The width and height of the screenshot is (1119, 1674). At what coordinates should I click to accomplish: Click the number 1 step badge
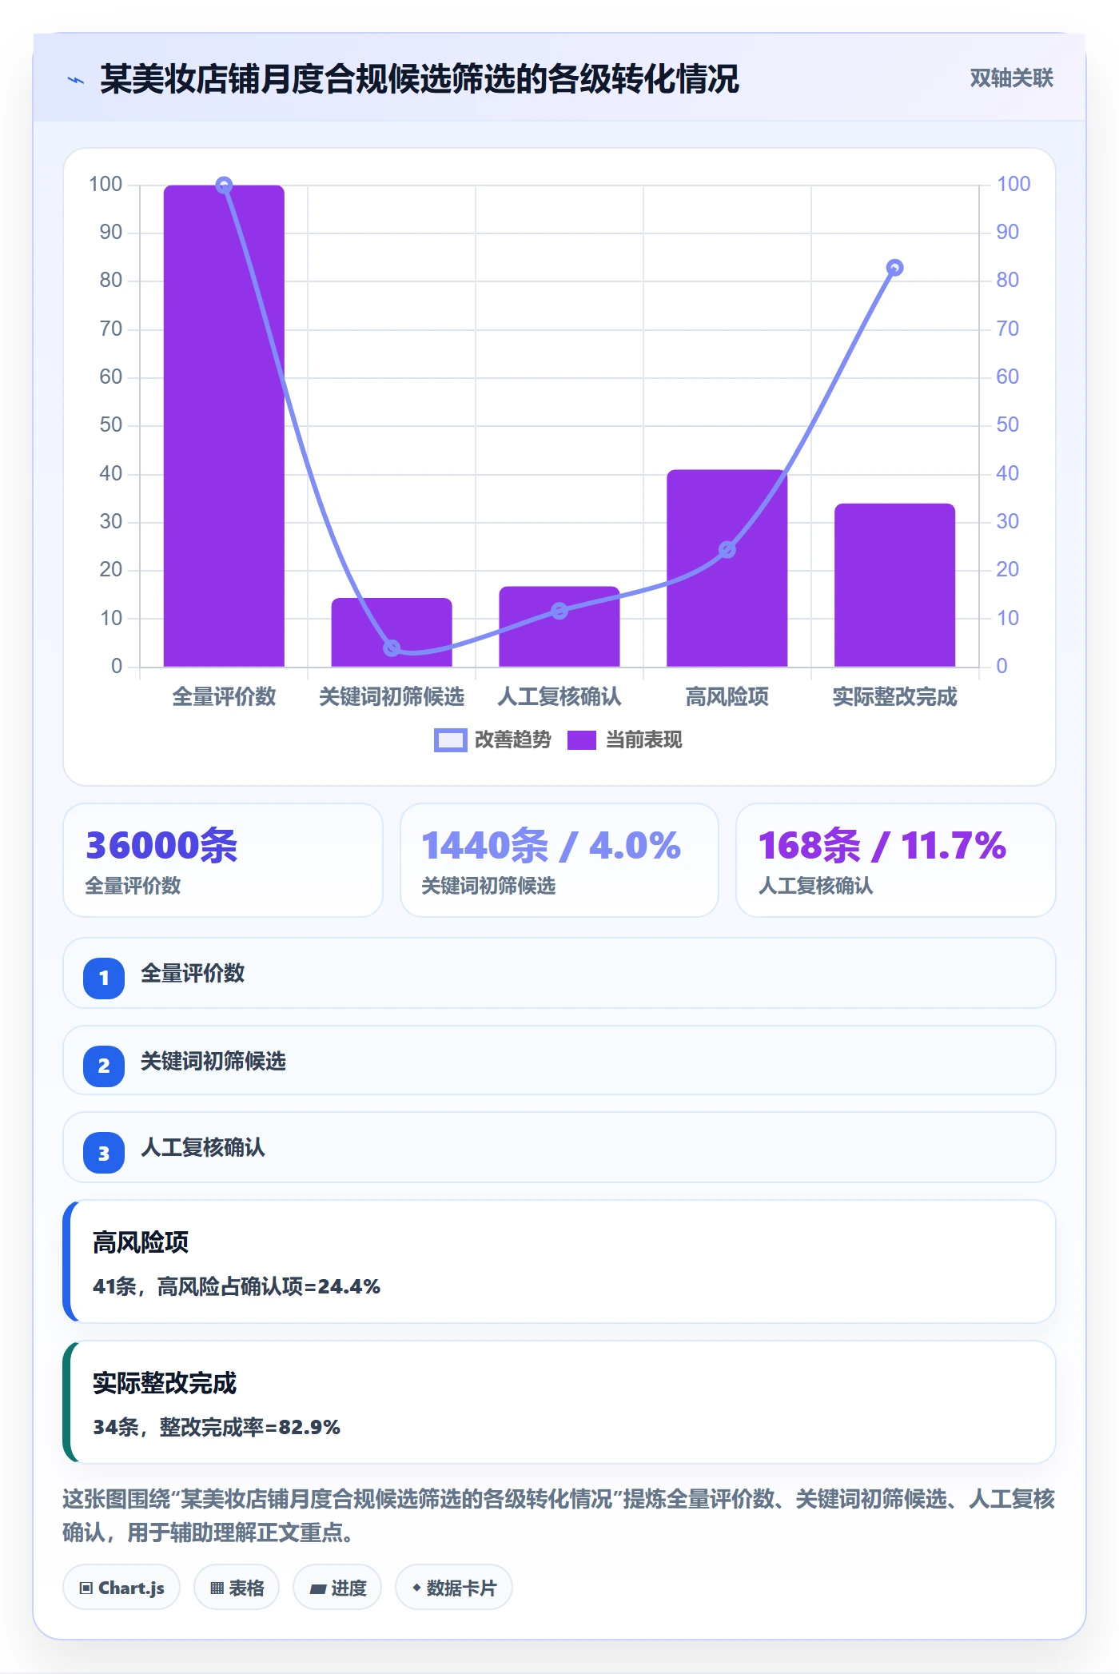point(104,978)
